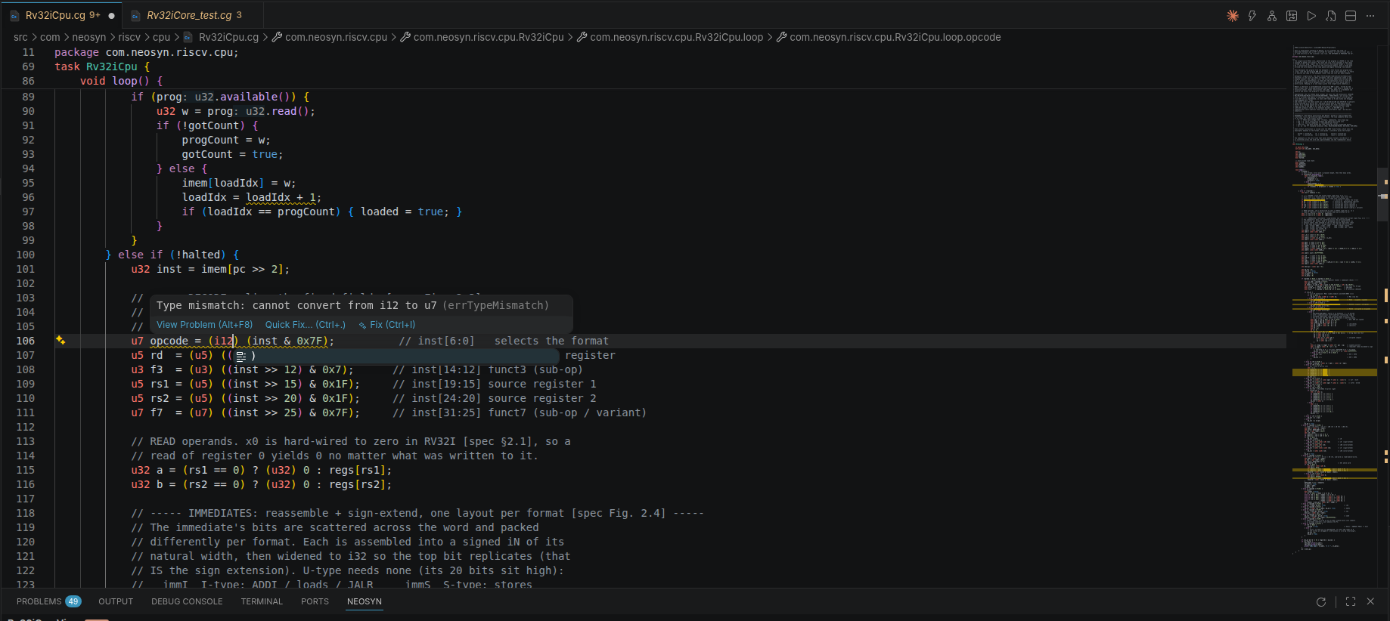Click 'progCount = w;' on line 92

point(226,140)
